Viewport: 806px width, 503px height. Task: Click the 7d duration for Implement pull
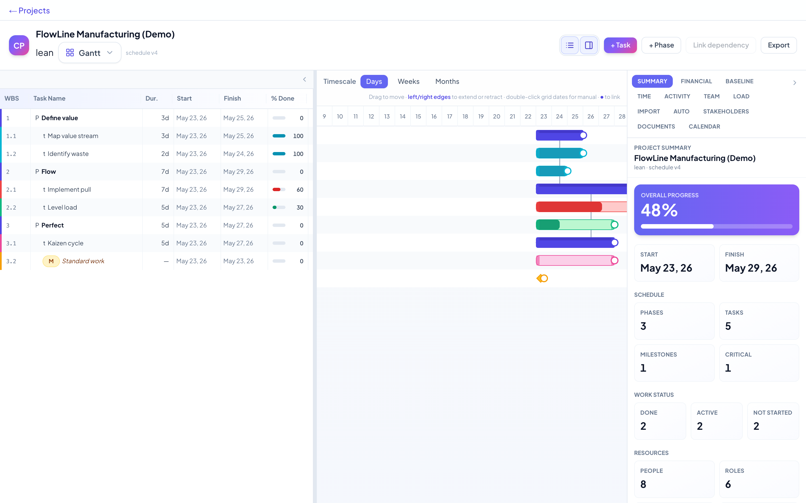[x=165, y=190]
